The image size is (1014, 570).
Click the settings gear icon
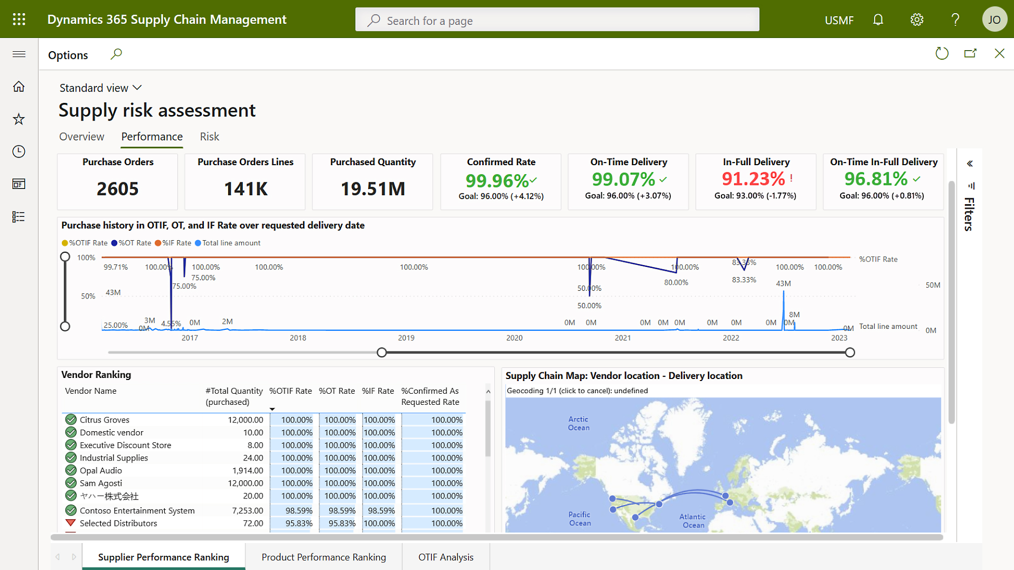coord(917,19)
